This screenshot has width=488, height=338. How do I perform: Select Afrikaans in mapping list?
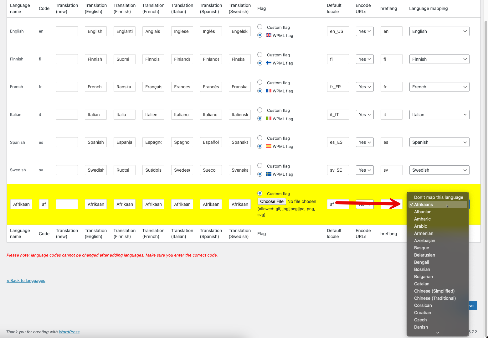tap(438, 205)
